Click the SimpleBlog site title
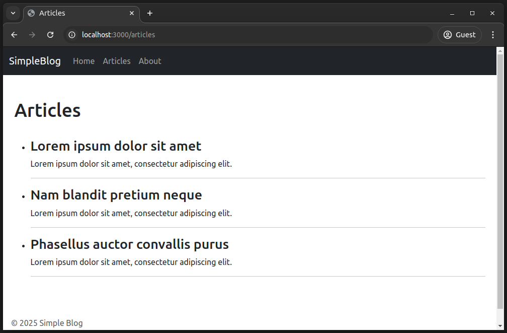This screenshot has height=333, width=507. click(35, 61)
